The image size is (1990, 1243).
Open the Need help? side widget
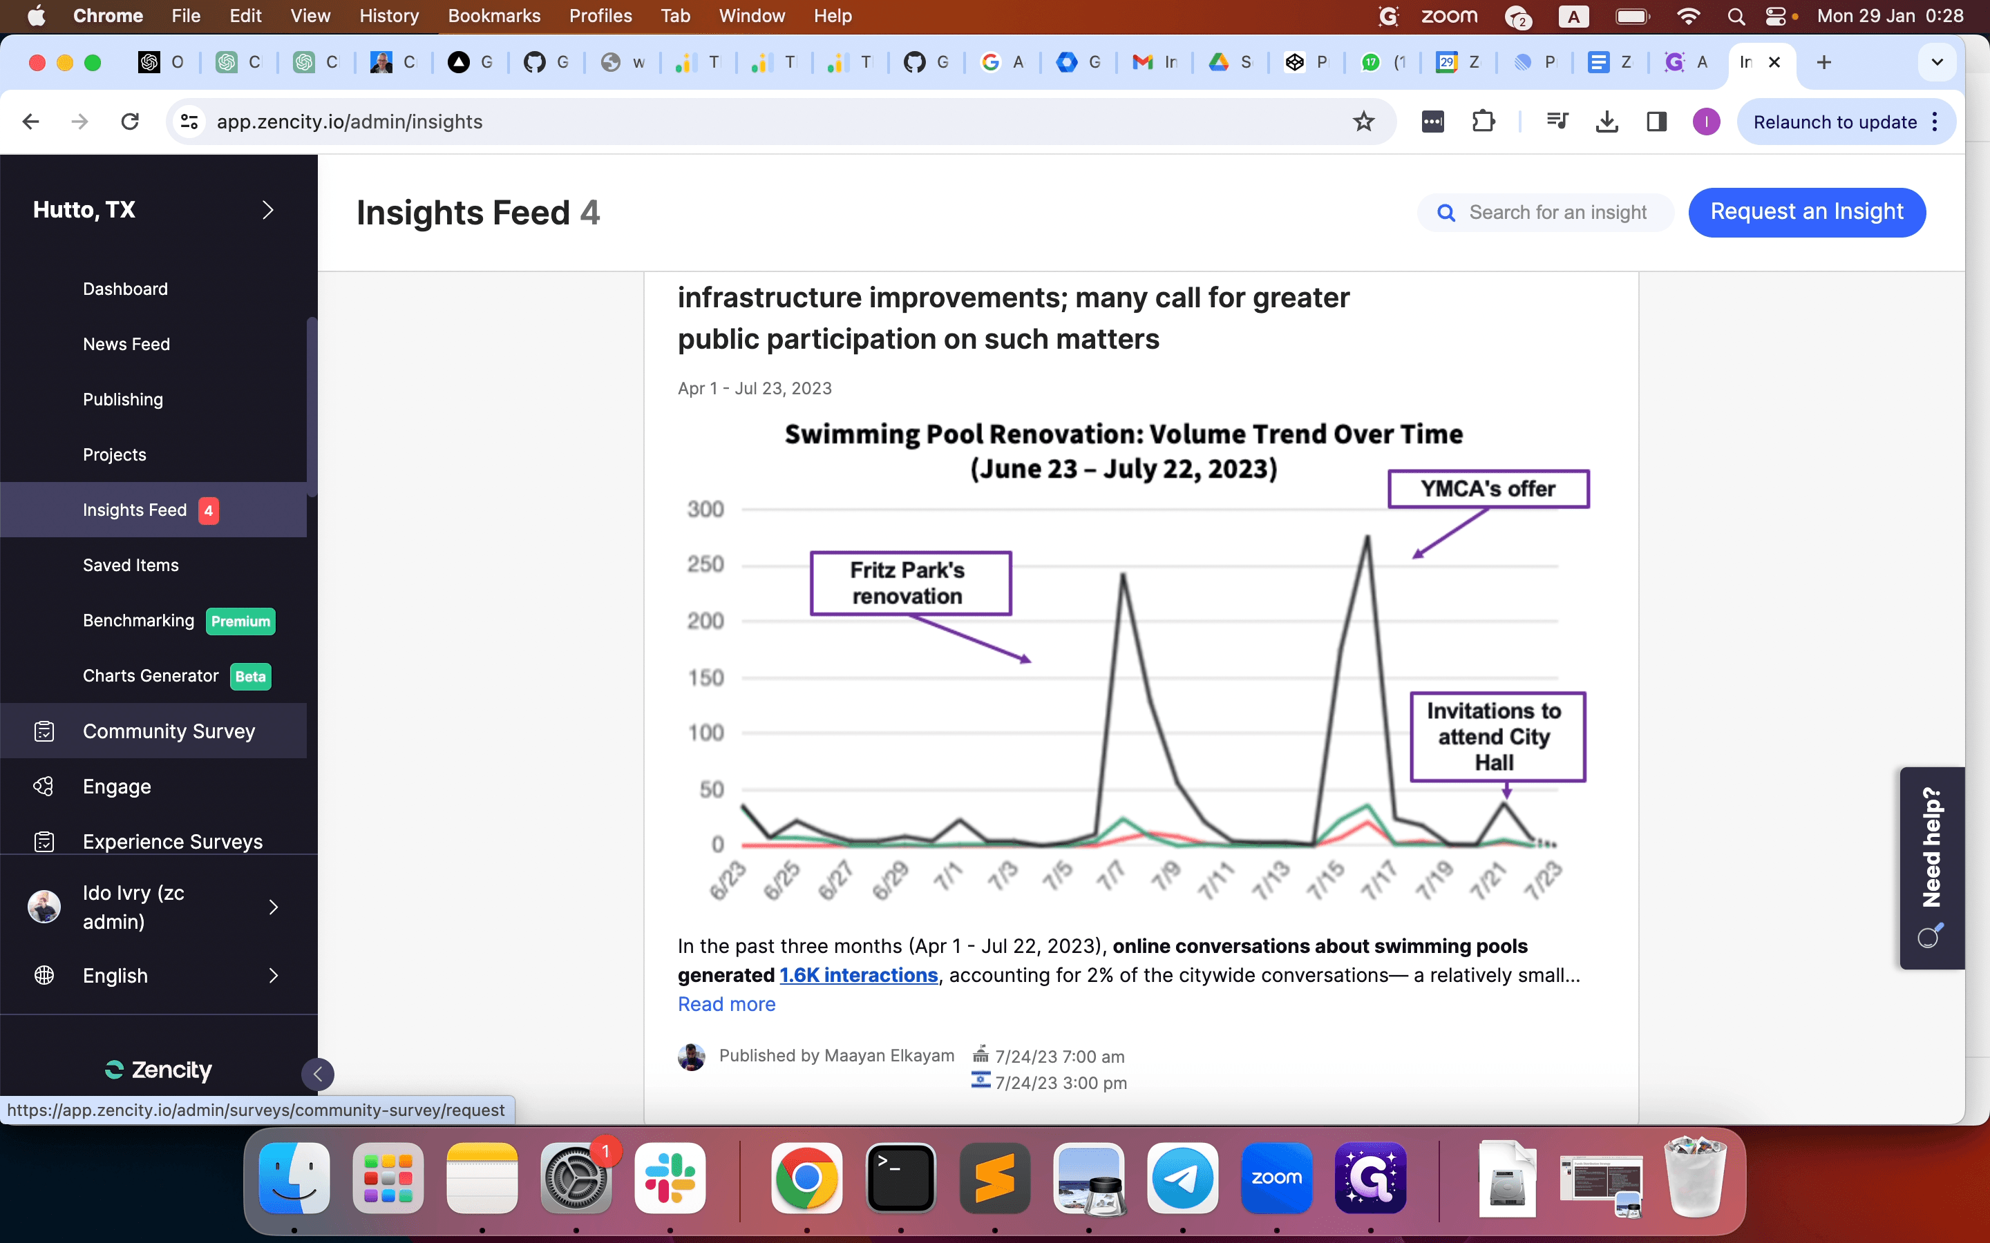pyautogui.click(x=1932, y=867)
